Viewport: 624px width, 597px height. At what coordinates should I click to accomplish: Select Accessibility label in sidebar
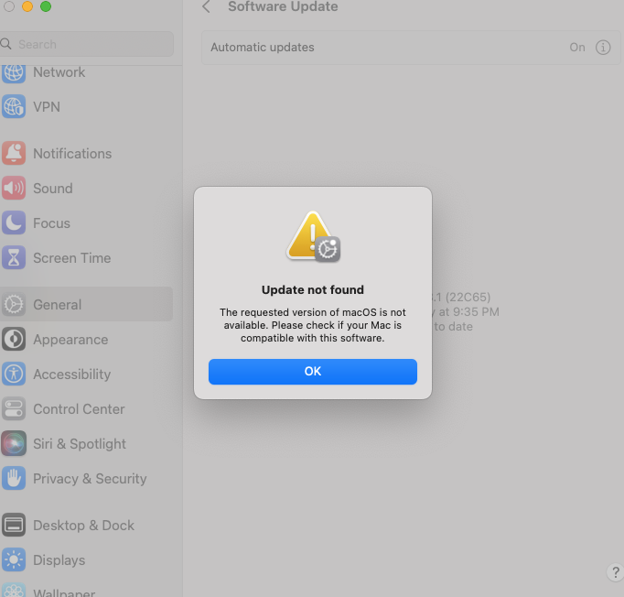point(72,374)
